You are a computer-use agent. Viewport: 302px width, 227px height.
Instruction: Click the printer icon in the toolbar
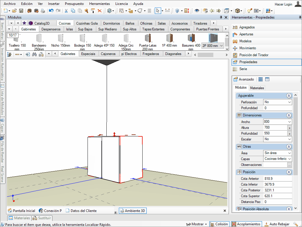click(43, 11)
